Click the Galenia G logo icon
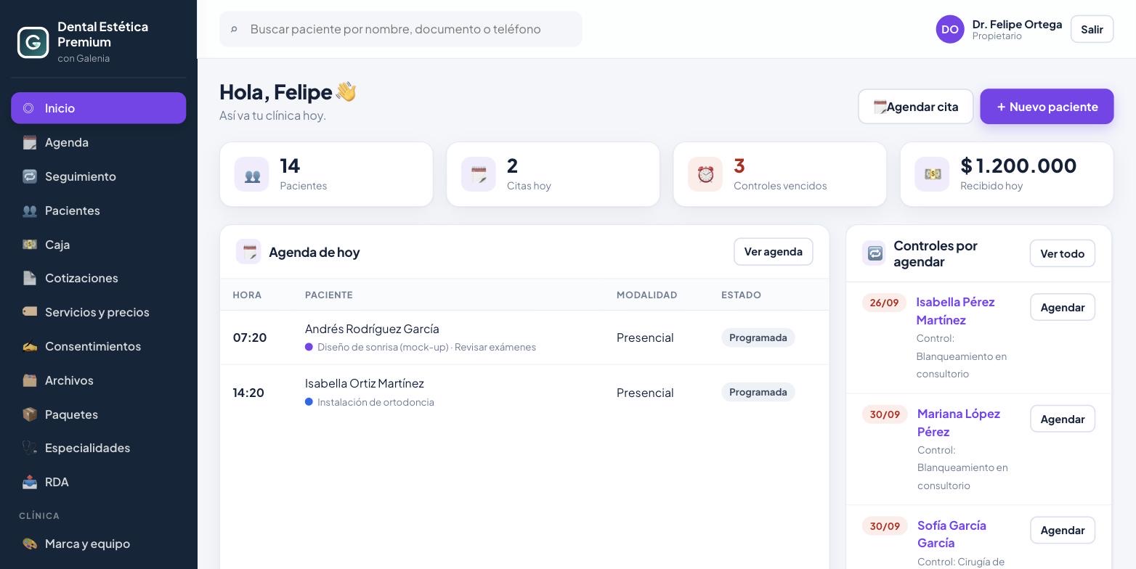The height and width of the screenshot is (569, 1136). [x=33, y=42]
